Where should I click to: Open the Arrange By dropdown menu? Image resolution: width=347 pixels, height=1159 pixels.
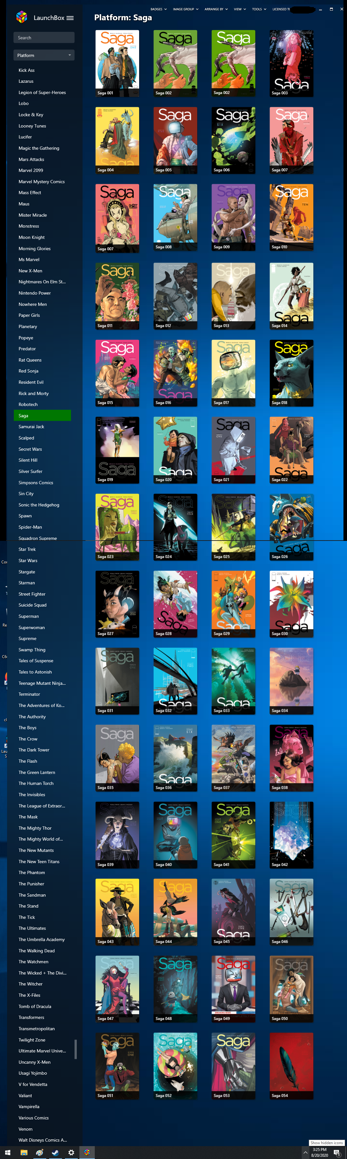(x=216, y=9)
